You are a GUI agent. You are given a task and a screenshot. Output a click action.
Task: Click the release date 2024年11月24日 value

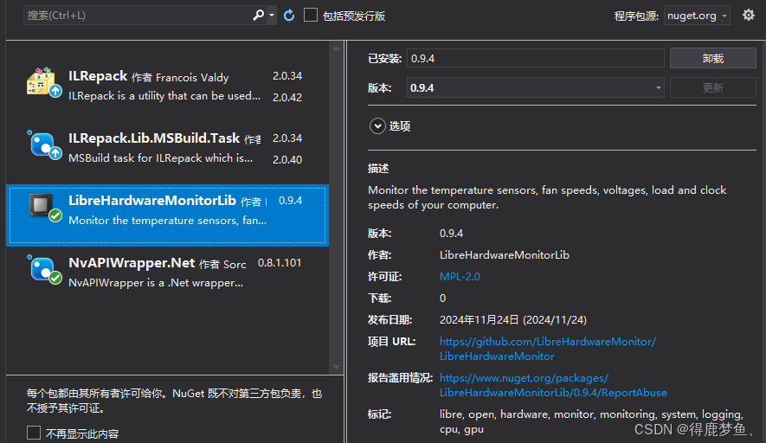pos(513,320)
